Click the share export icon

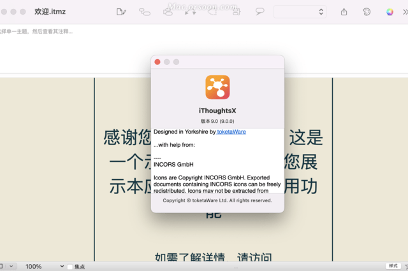coord(344,12)
